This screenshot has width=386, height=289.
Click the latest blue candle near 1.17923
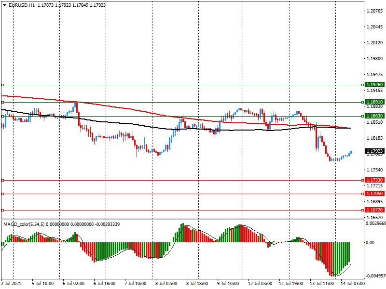(351, 153)
